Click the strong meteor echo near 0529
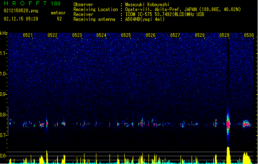This screenshot has height=164, width=258. (228, 124)
